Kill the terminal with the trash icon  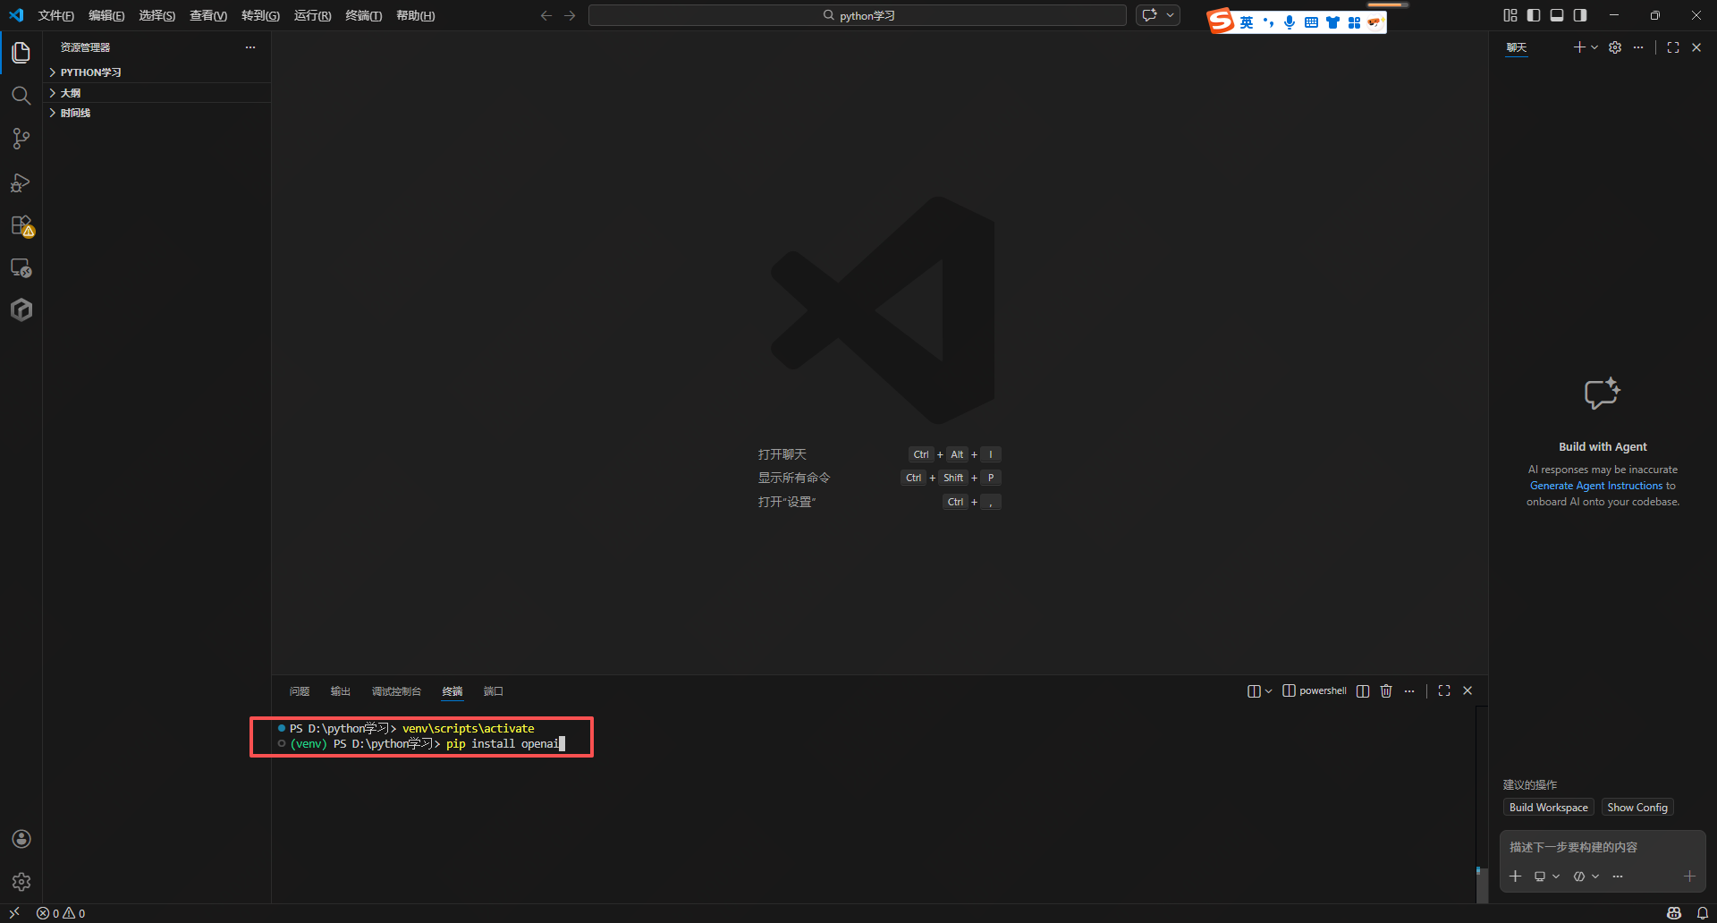(x=1386, y=691)
